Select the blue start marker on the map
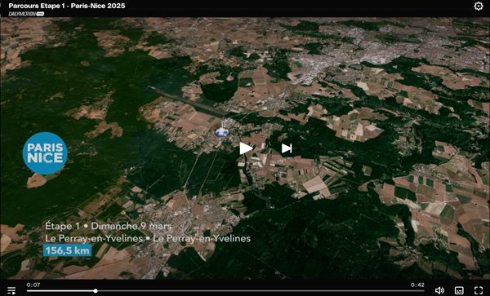Screen dimensions: 490x296 [x=222, y=132]
